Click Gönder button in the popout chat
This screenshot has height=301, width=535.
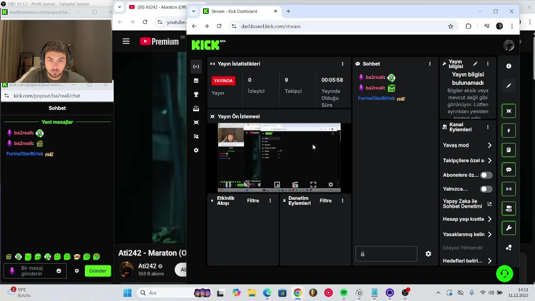(98, 271)
